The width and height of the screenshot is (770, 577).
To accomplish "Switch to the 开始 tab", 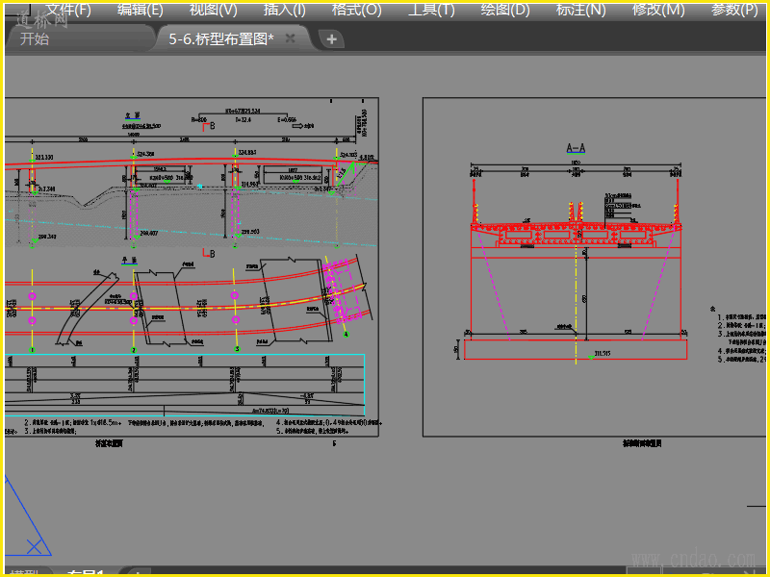I will coord(35,38).
